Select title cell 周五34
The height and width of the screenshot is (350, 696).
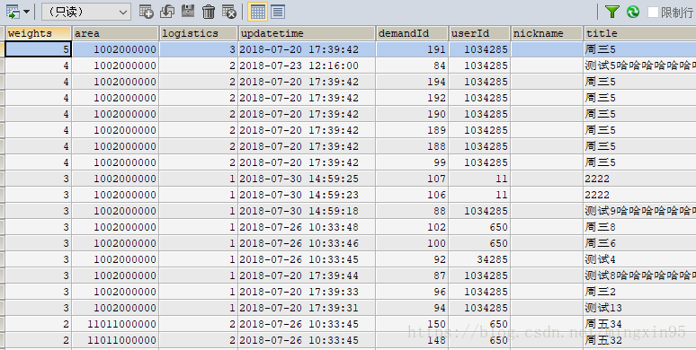[x=640, y=324]
